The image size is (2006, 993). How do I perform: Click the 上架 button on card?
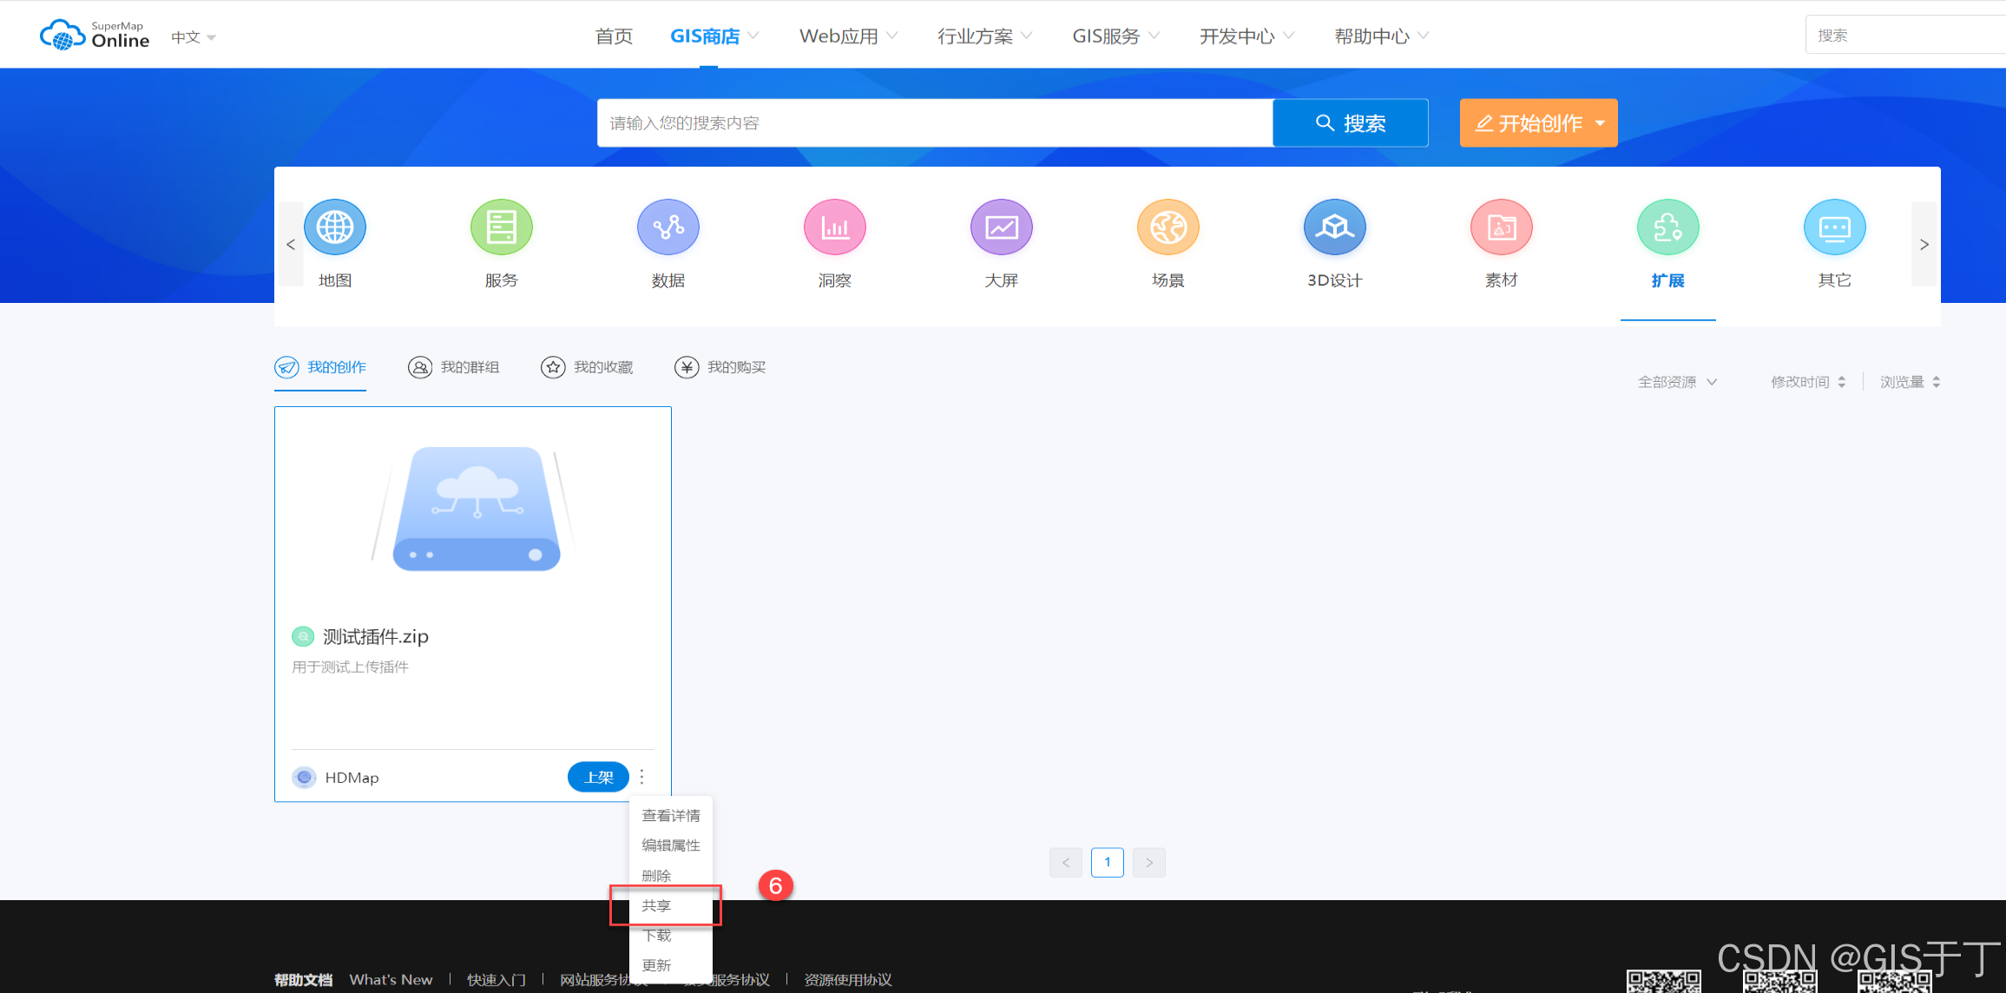[x=598, y=777]
